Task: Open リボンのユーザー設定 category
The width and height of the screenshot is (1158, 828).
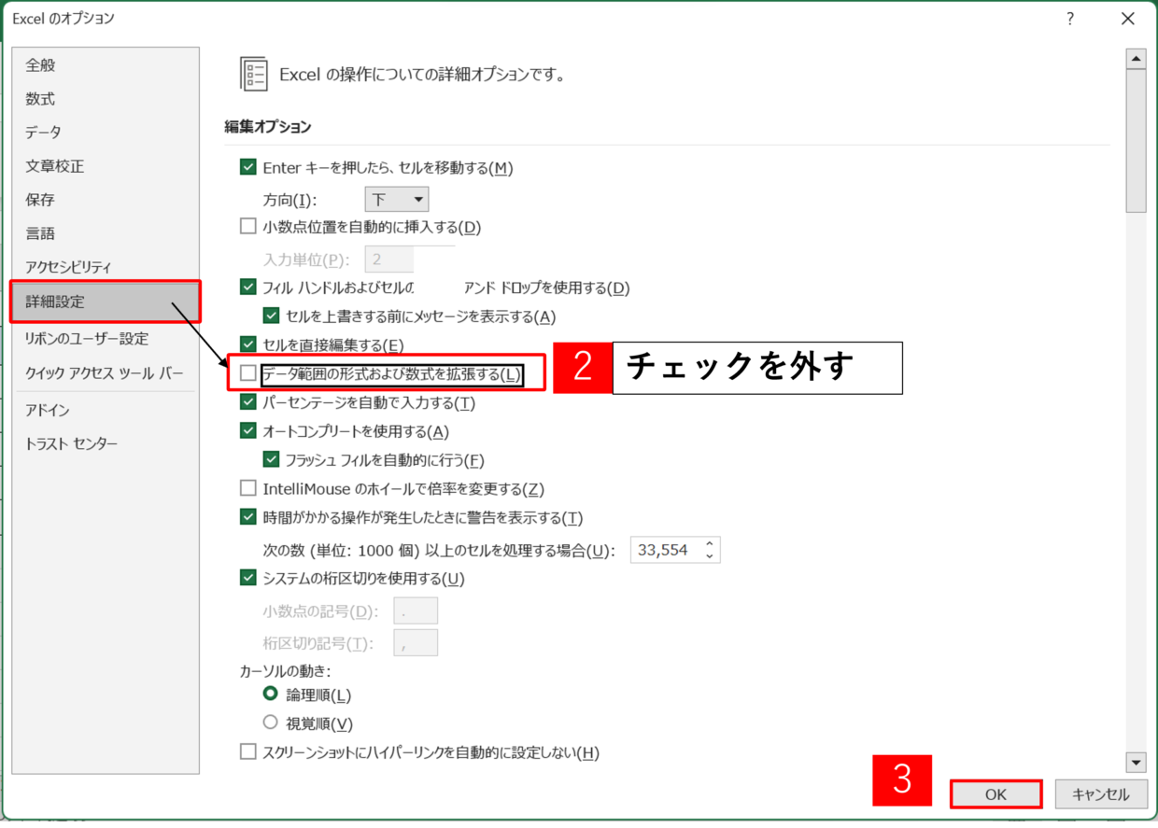Action: point(87,338)
